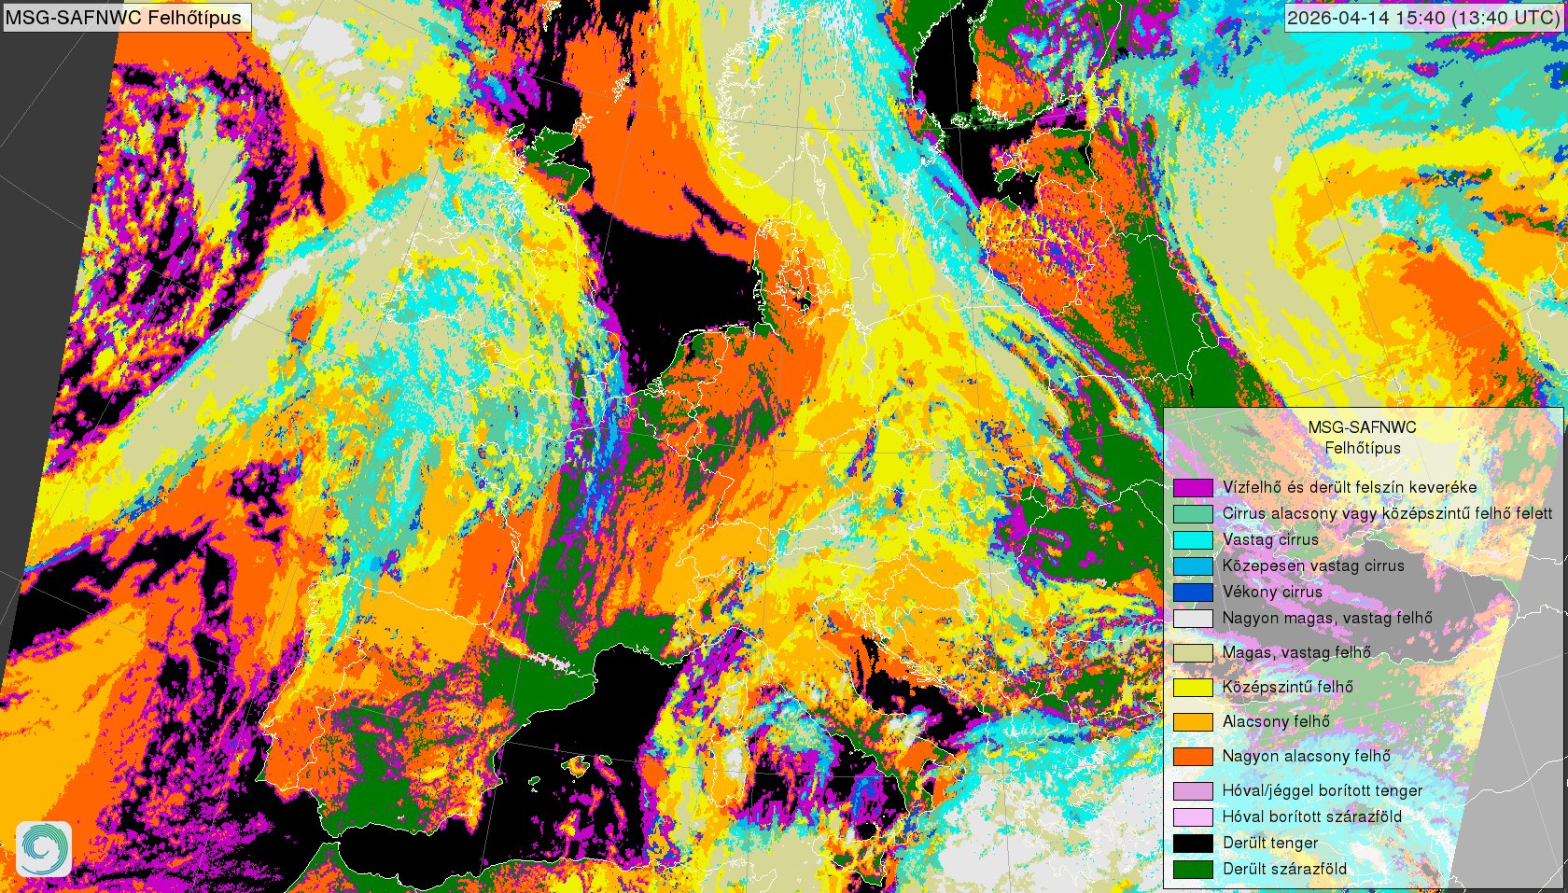
Task: Select the dark orange Nagyon alacsony felhő swatch
Action: pyautogui.click(x=1193, y=756)
